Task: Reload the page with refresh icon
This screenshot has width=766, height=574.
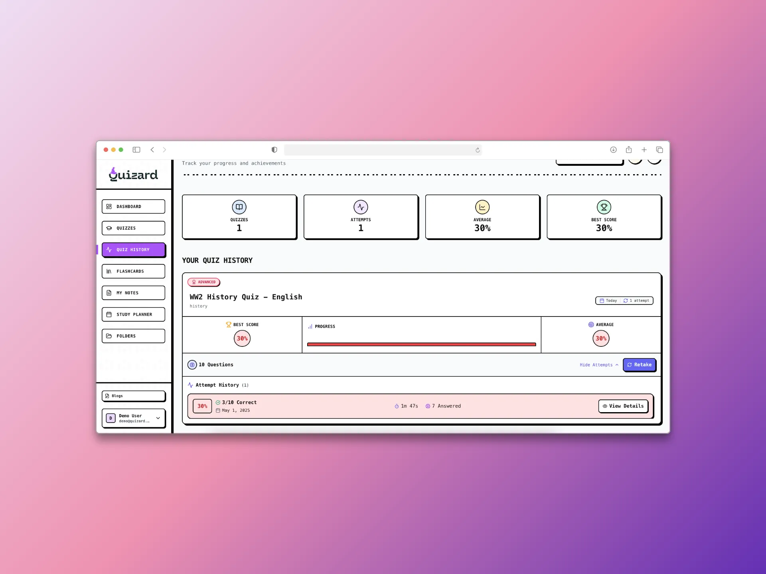Action: click(x=478, y=150)
